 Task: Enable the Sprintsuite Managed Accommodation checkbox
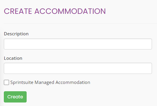point(7,82)
